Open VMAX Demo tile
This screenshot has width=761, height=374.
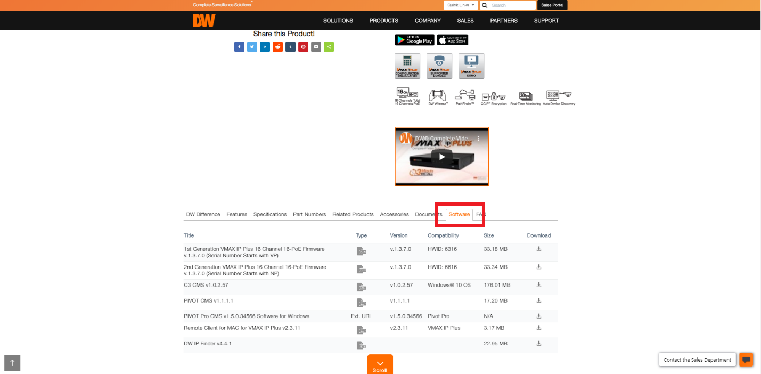point(471,66)
